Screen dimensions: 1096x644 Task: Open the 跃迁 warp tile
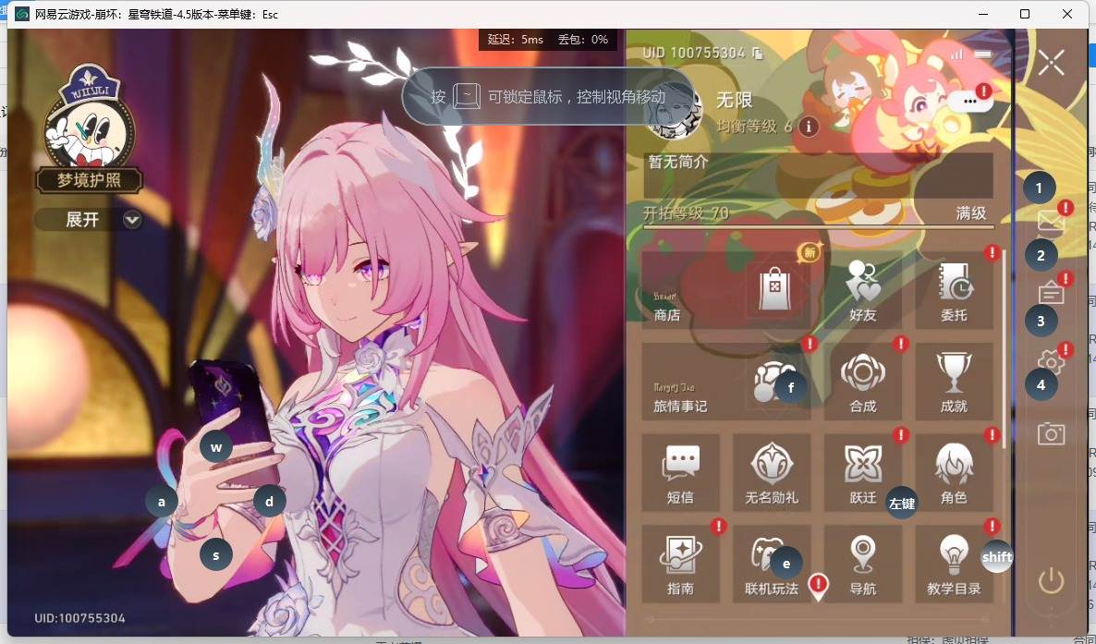[x=862, y=472]
